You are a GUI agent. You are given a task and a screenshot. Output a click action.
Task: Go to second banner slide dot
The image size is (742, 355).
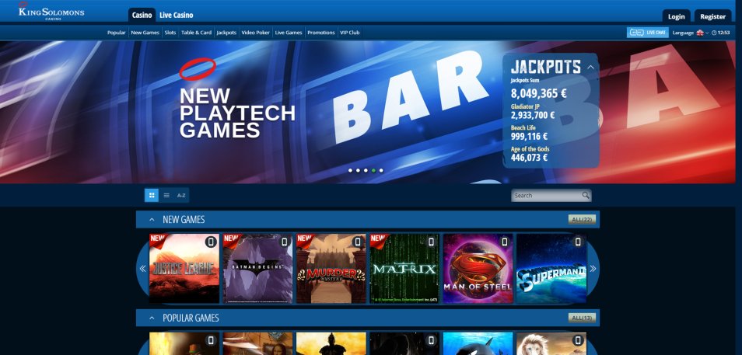click(x=358, y=170)
